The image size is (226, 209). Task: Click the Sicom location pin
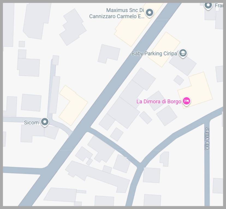(x=45, y=122)
